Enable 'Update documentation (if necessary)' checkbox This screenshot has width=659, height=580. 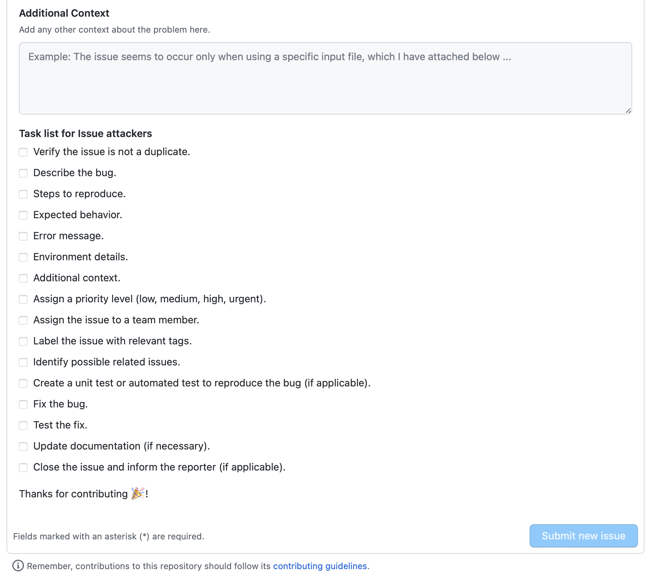pyautogui.click(x=23, y=447)
